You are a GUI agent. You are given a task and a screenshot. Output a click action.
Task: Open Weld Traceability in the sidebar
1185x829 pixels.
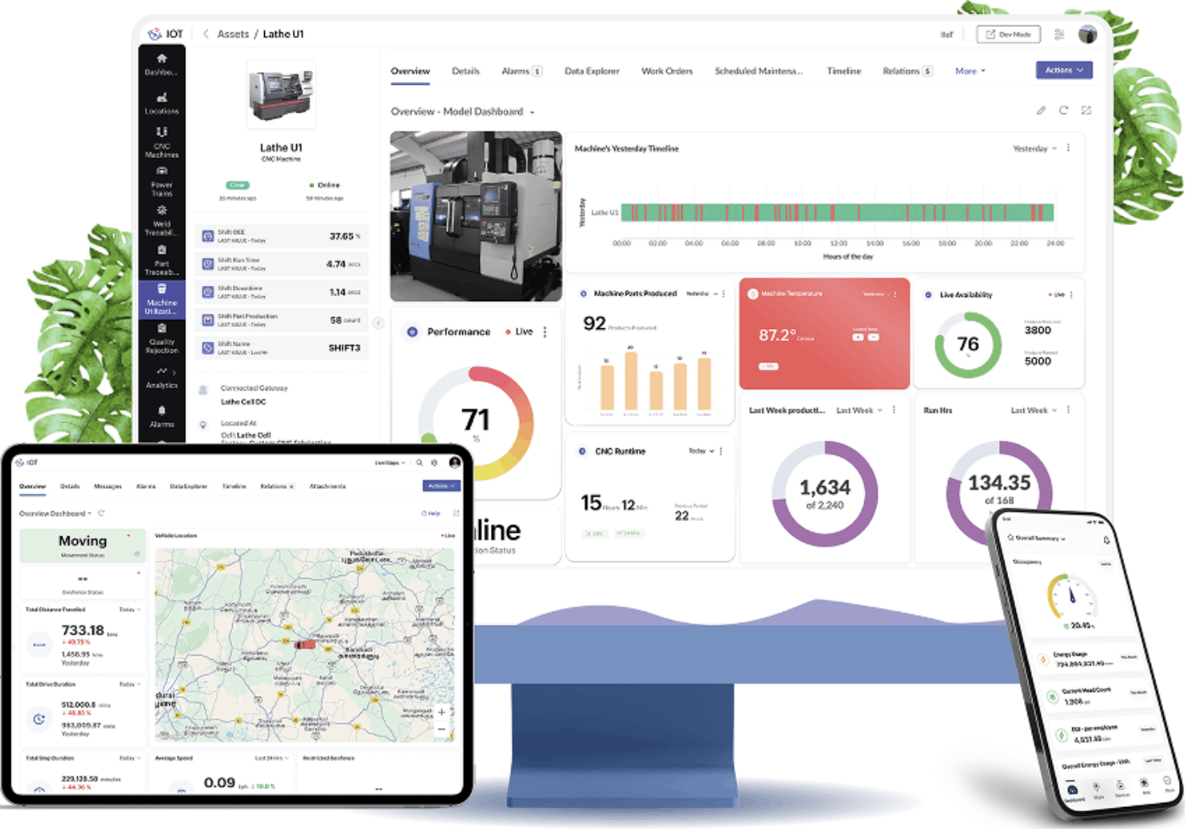click(x=162, y=221)
